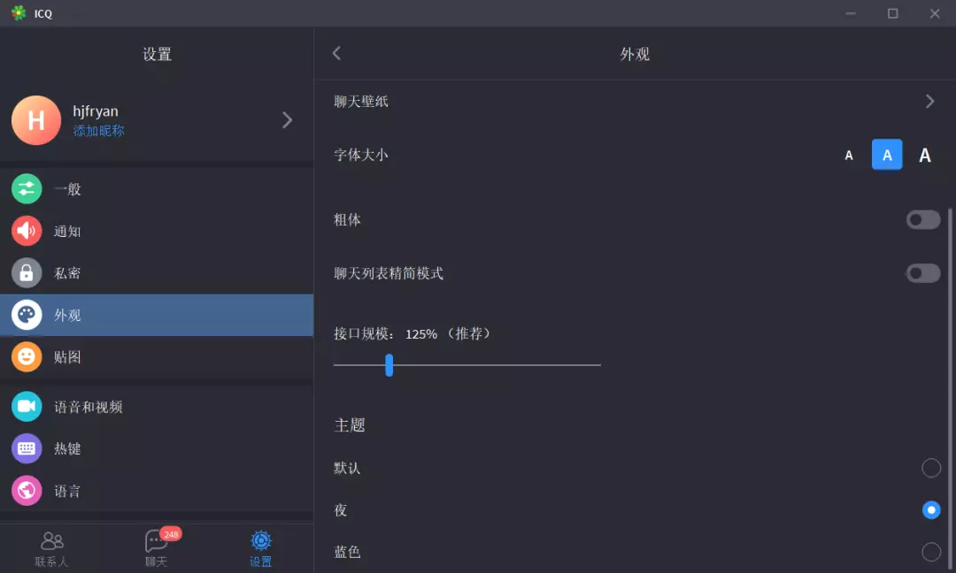
Task: Open the 私密 settings section
Action: 157,273
